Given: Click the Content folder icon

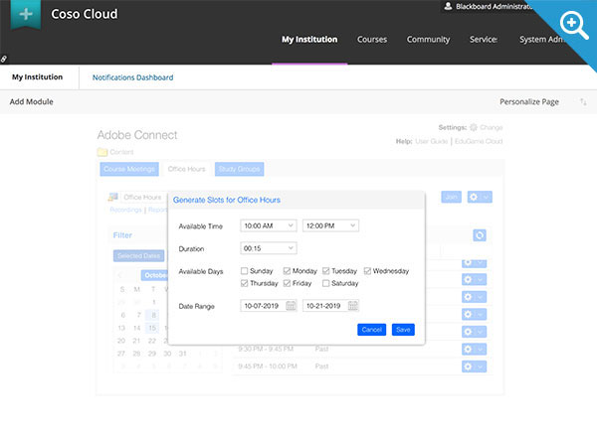Looking at the screenshot, I should 102,152.
